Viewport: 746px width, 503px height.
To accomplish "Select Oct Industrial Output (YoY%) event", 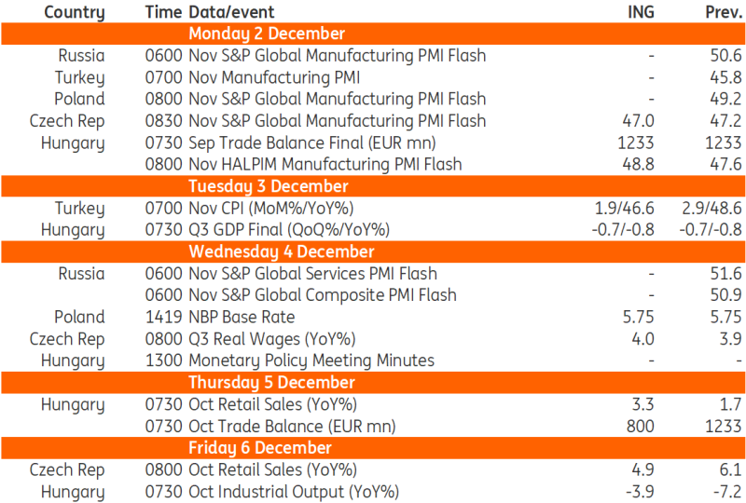I will pos(293,492).
